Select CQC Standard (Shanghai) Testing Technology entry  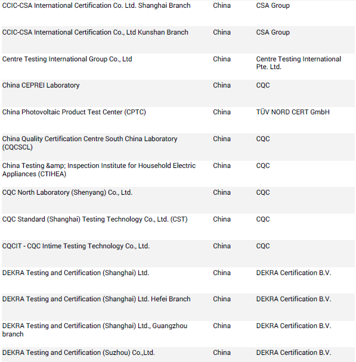95,219
